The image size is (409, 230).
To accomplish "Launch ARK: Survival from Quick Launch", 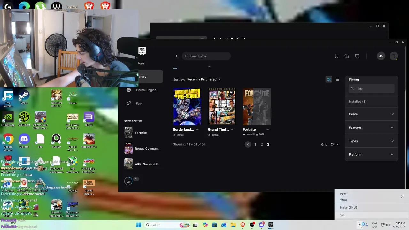I will coord(142,164).
